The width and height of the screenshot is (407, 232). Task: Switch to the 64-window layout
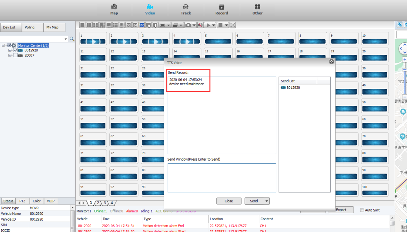point(135,25)
